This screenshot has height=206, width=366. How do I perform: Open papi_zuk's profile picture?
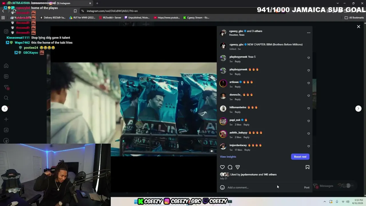pyautogui.click(x=223, y=121)
